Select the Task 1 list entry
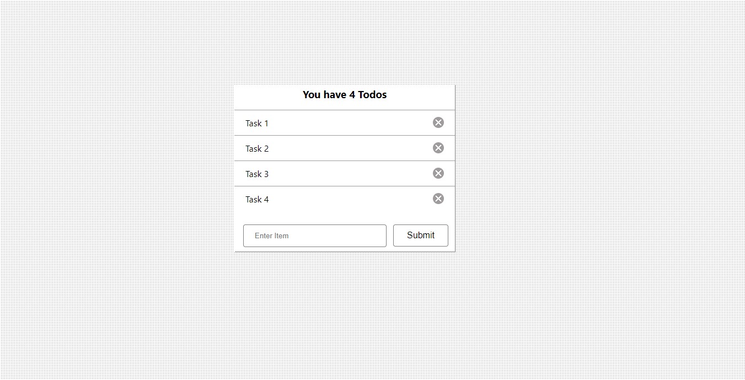This screenshot has width=745, height=380. 257,123
